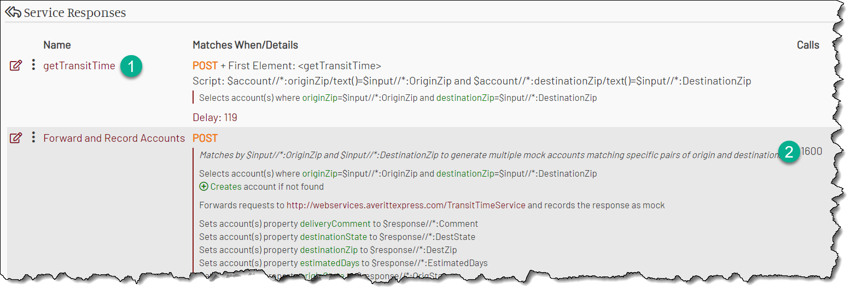Click the green plus icon beside Creates
The image size is (856, 295).
point(203,186)
